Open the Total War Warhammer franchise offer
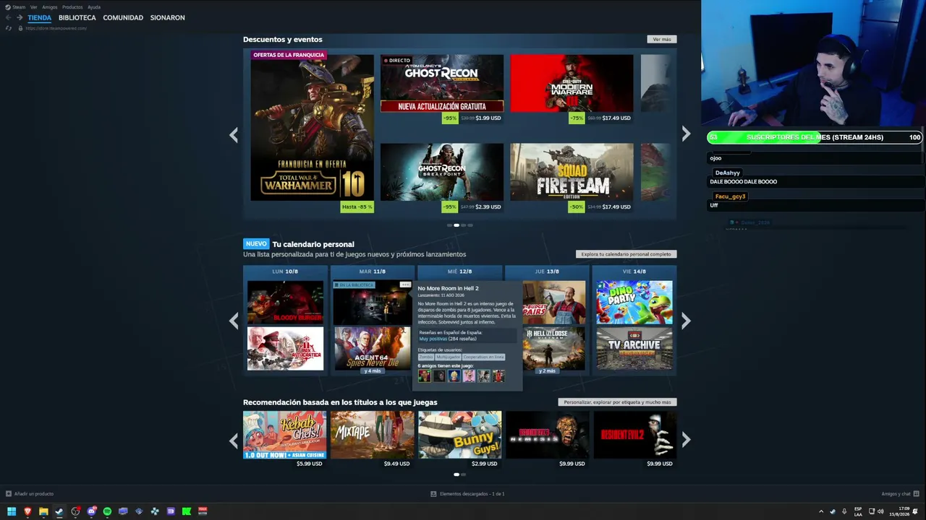This screenshot has height=520, width=926. (313, 128)
